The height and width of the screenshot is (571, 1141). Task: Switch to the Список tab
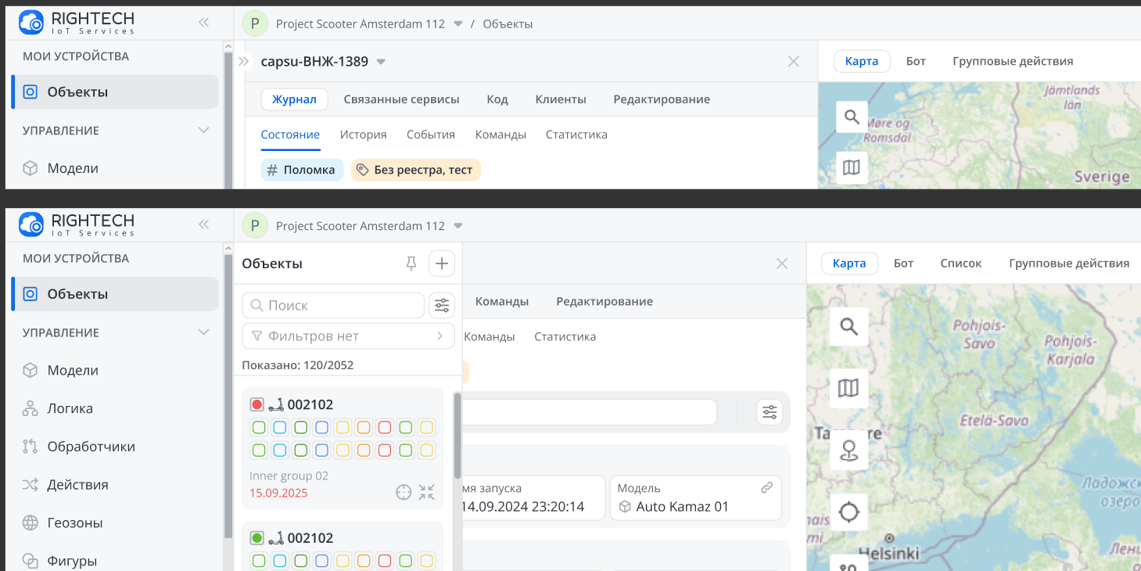(960, 264)
